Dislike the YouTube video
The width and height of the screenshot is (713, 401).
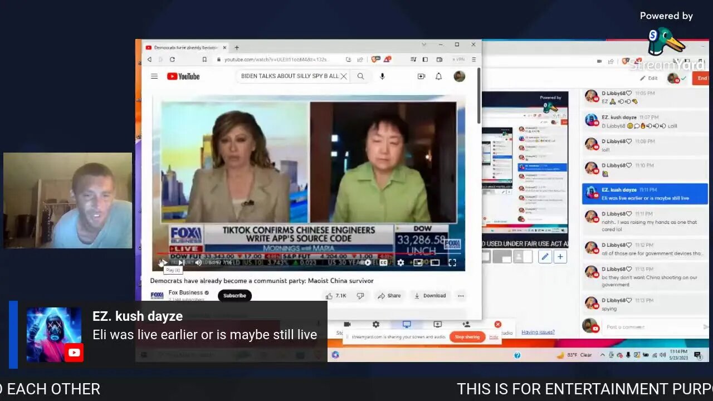pyautogui.click(x=360, y=296)
